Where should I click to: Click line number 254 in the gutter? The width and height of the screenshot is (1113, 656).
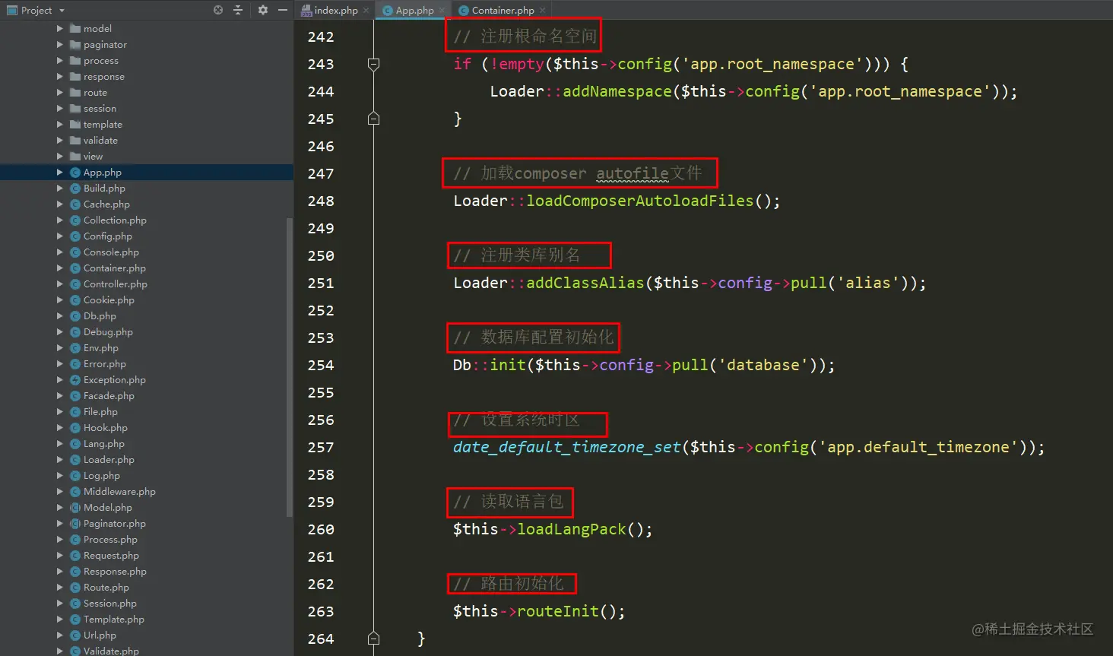pyautogui.click(x=320, y=365)
